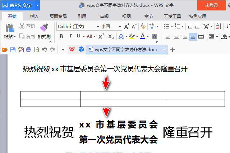
Task: Redo last action
Action: (52, 50)
